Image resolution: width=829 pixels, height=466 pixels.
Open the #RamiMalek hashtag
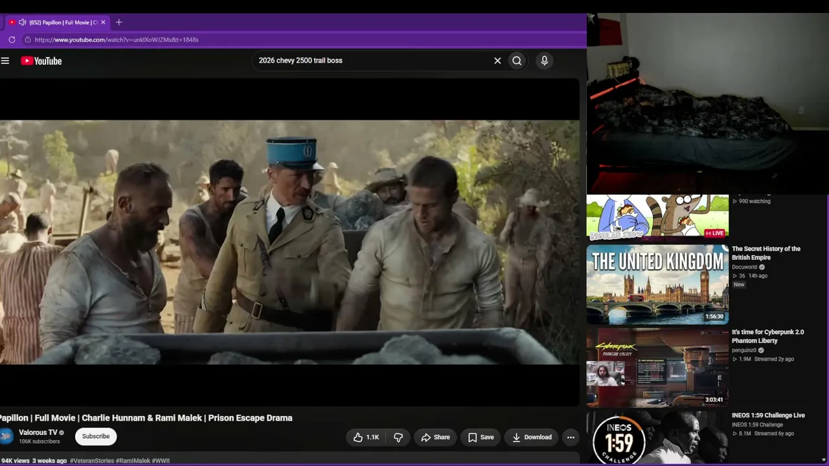pos(133,461)
